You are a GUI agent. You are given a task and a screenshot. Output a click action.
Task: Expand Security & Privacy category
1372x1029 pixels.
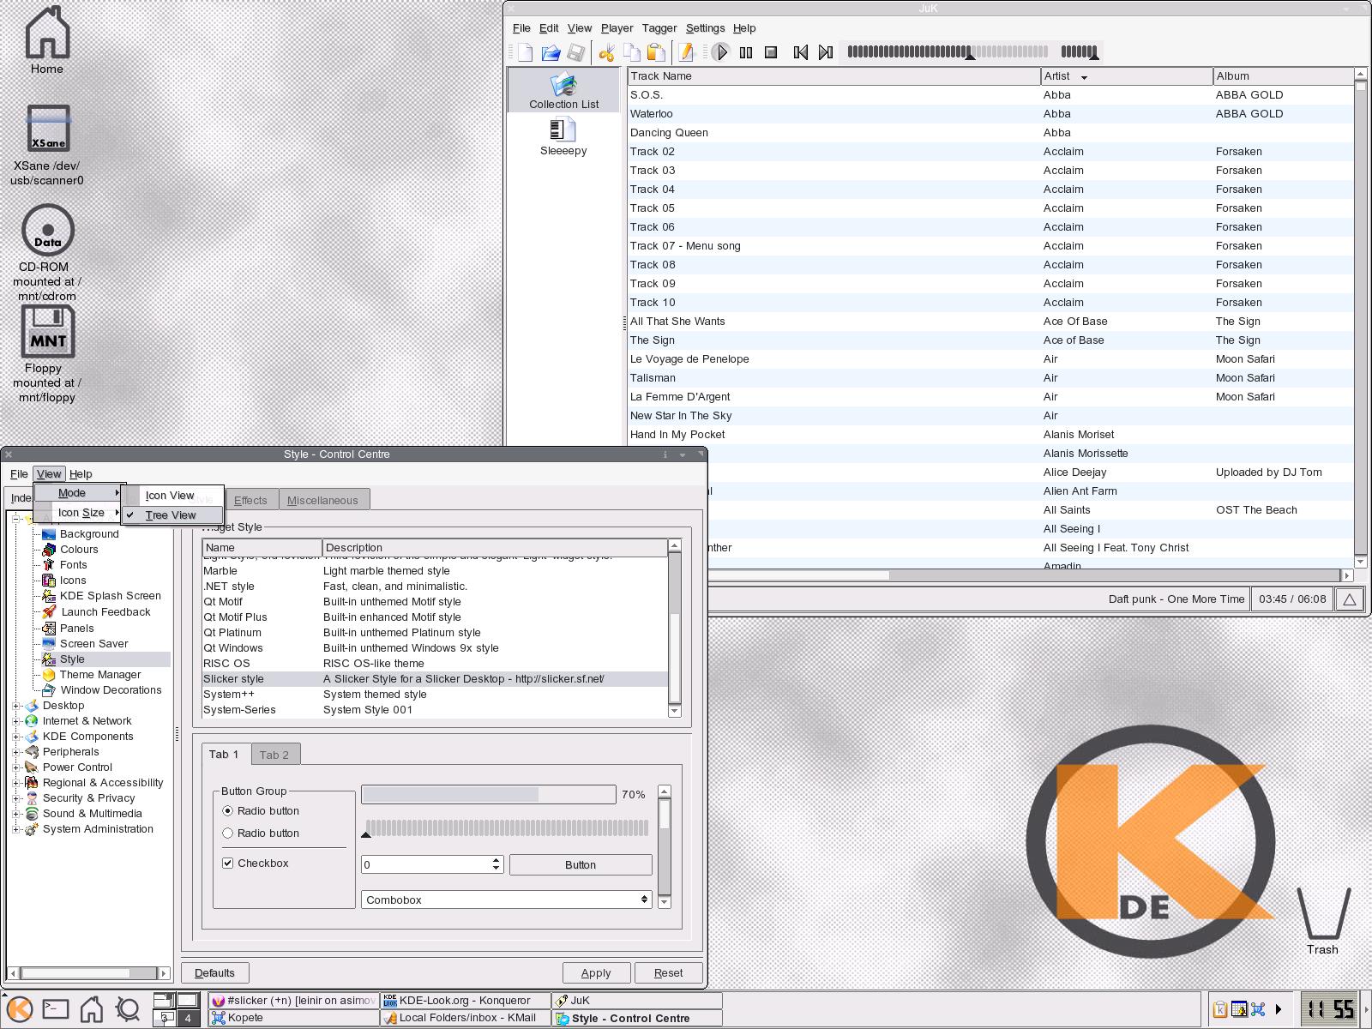click(16, 798)
